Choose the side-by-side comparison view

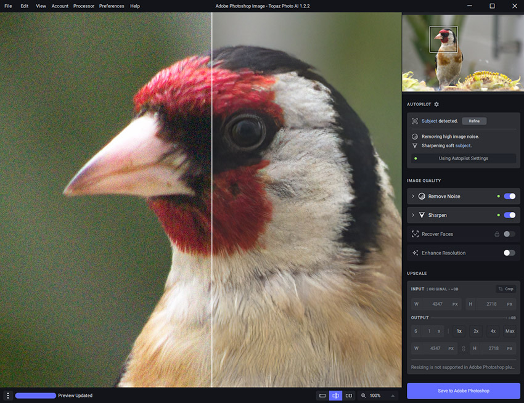tap(349, 396)
